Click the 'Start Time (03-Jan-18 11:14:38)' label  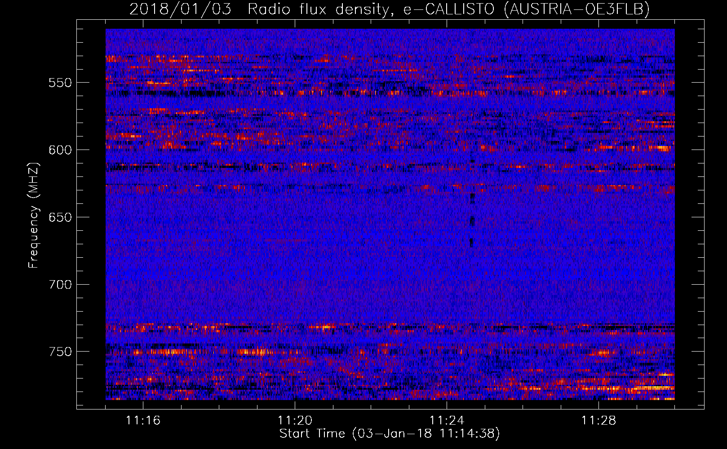point(390,434)
